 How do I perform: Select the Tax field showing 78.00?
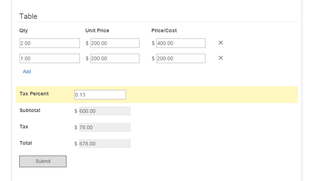[x=105, y=127]
